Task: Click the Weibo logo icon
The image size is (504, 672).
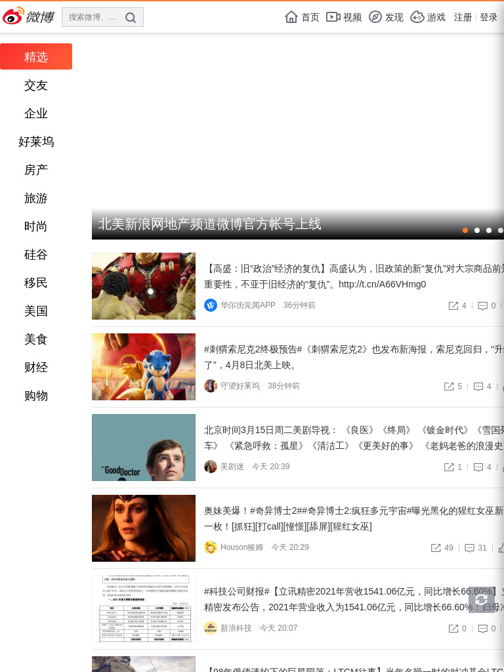Action: click(x=28, y=16)
